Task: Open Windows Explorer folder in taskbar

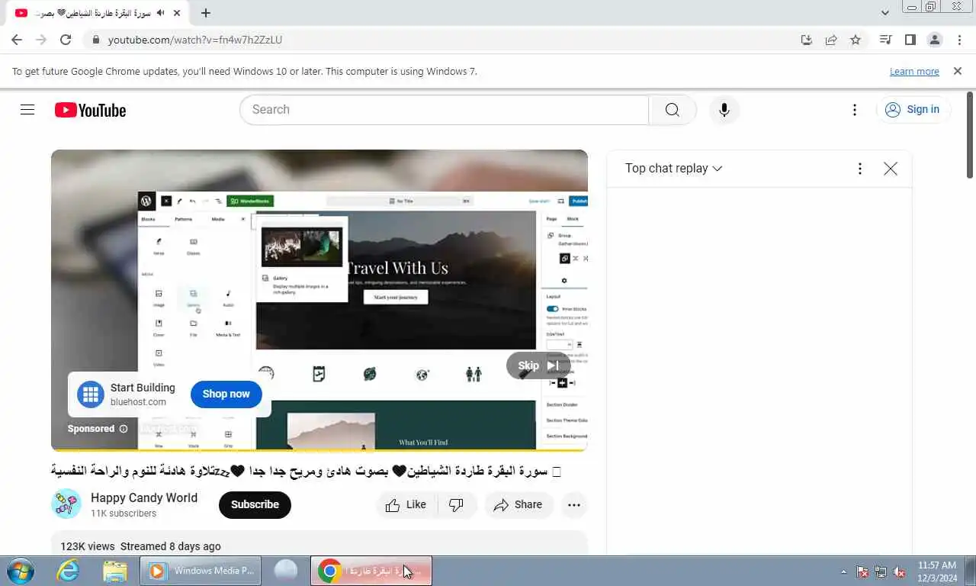Action: 114,571
